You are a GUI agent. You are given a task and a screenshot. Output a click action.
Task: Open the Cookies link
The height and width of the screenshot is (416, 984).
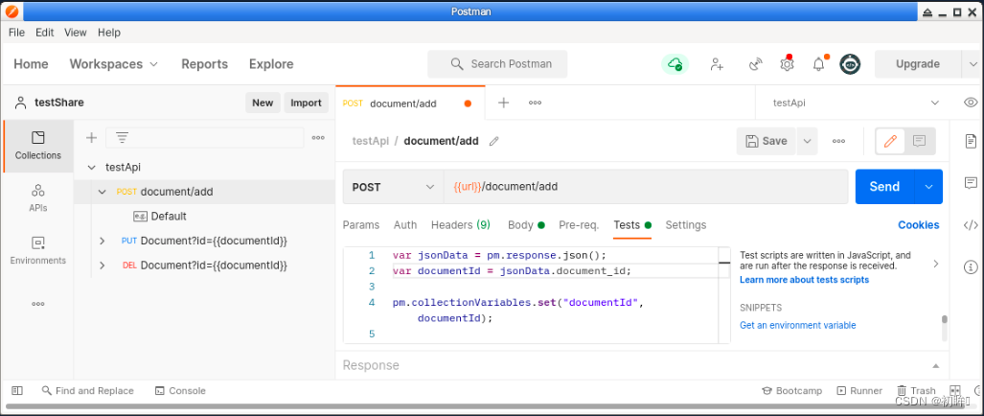coord(919,224)
